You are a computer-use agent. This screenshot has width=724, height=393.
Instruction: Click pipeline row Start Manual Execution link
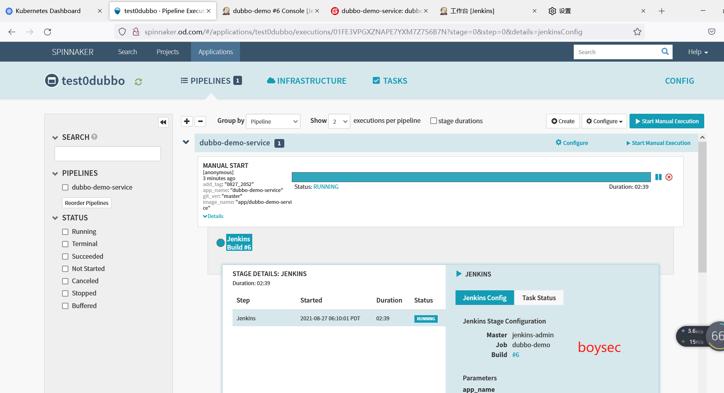coord(658,143)
